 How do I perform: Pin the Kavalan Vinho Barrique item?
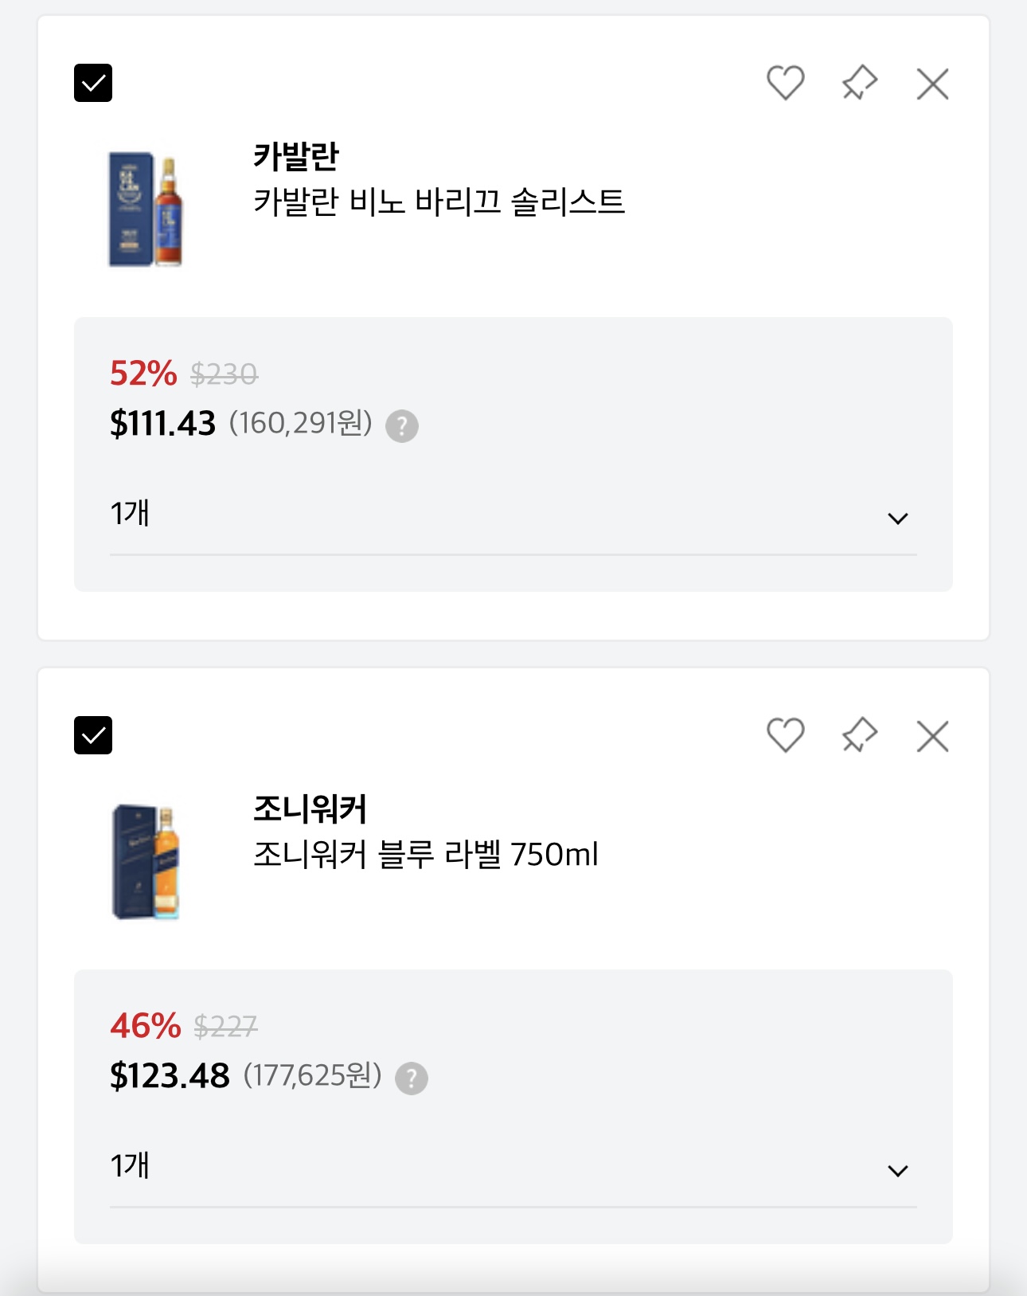coord(859,83)
